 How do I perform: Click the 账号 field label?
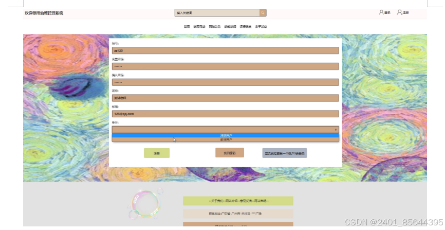click(115, 44)
